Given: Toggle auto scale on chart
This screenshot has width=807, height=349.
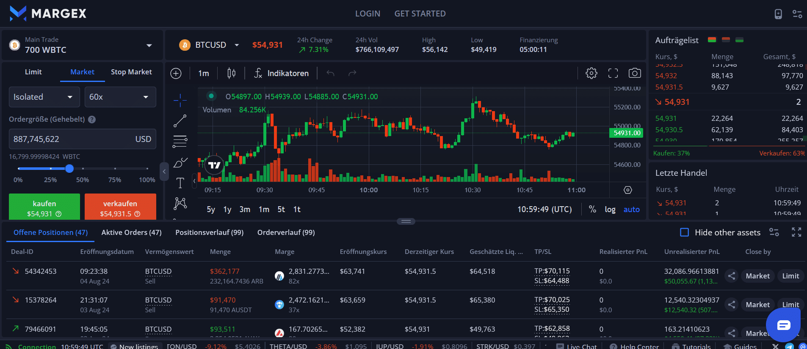Looking at the screenshot, I should pos(631,210).
